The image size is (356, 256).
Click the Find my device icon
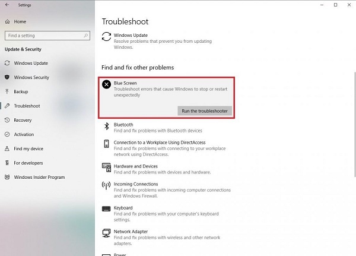(7, 148)
